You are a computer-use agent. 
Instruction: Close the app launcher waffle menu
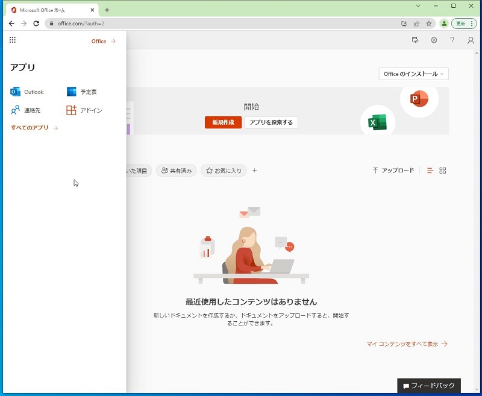click(12, 40)
